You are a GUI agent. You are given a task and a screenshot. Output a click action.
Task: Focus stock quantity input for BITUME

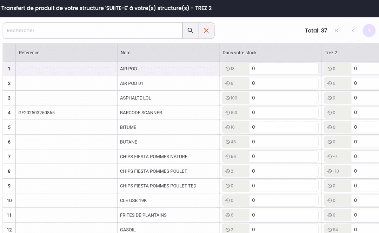coord(283,127)
